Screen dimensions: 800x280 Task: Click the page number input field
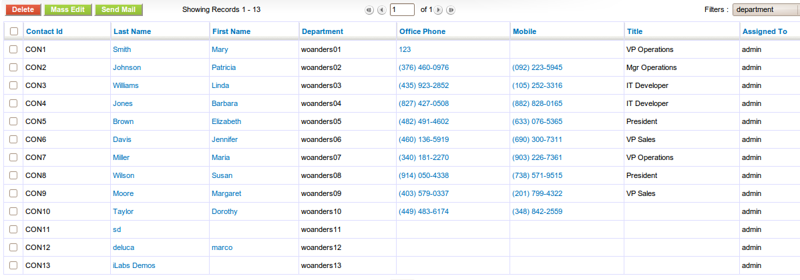[402, 10]
